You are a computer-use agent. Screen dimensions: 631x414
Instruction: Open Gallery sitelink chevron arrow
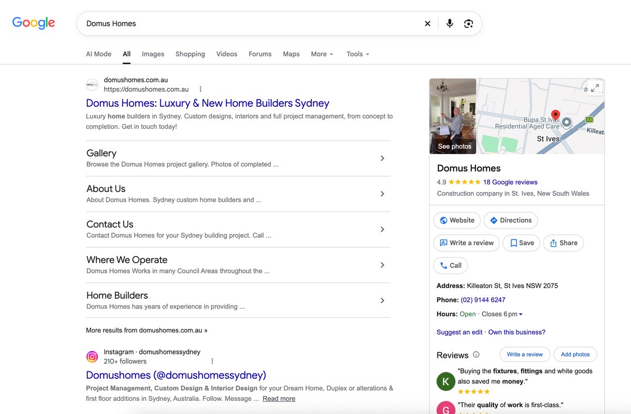tap(382, 158)
